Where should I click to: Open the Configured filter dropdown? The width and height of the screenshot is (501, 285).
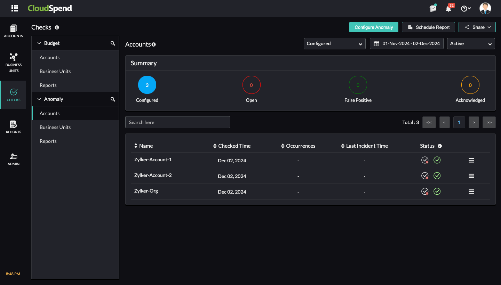334,44
